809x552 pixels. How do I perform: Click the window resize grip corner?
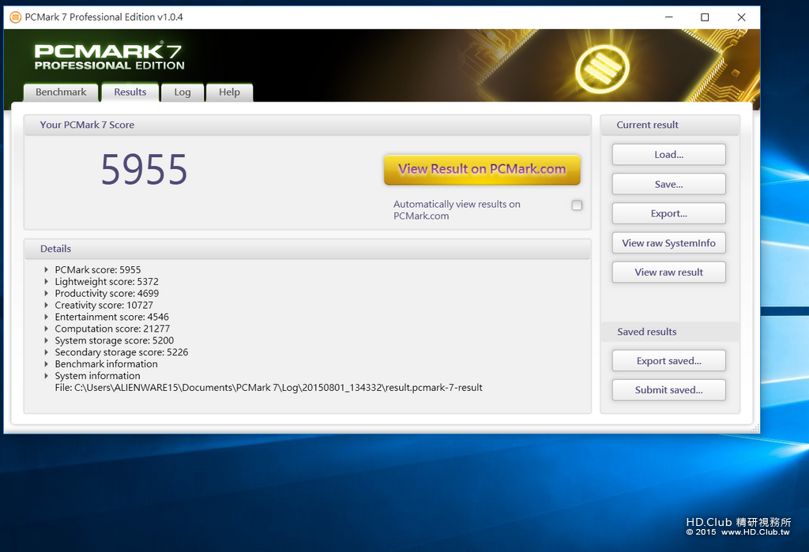tap(755, 428)
